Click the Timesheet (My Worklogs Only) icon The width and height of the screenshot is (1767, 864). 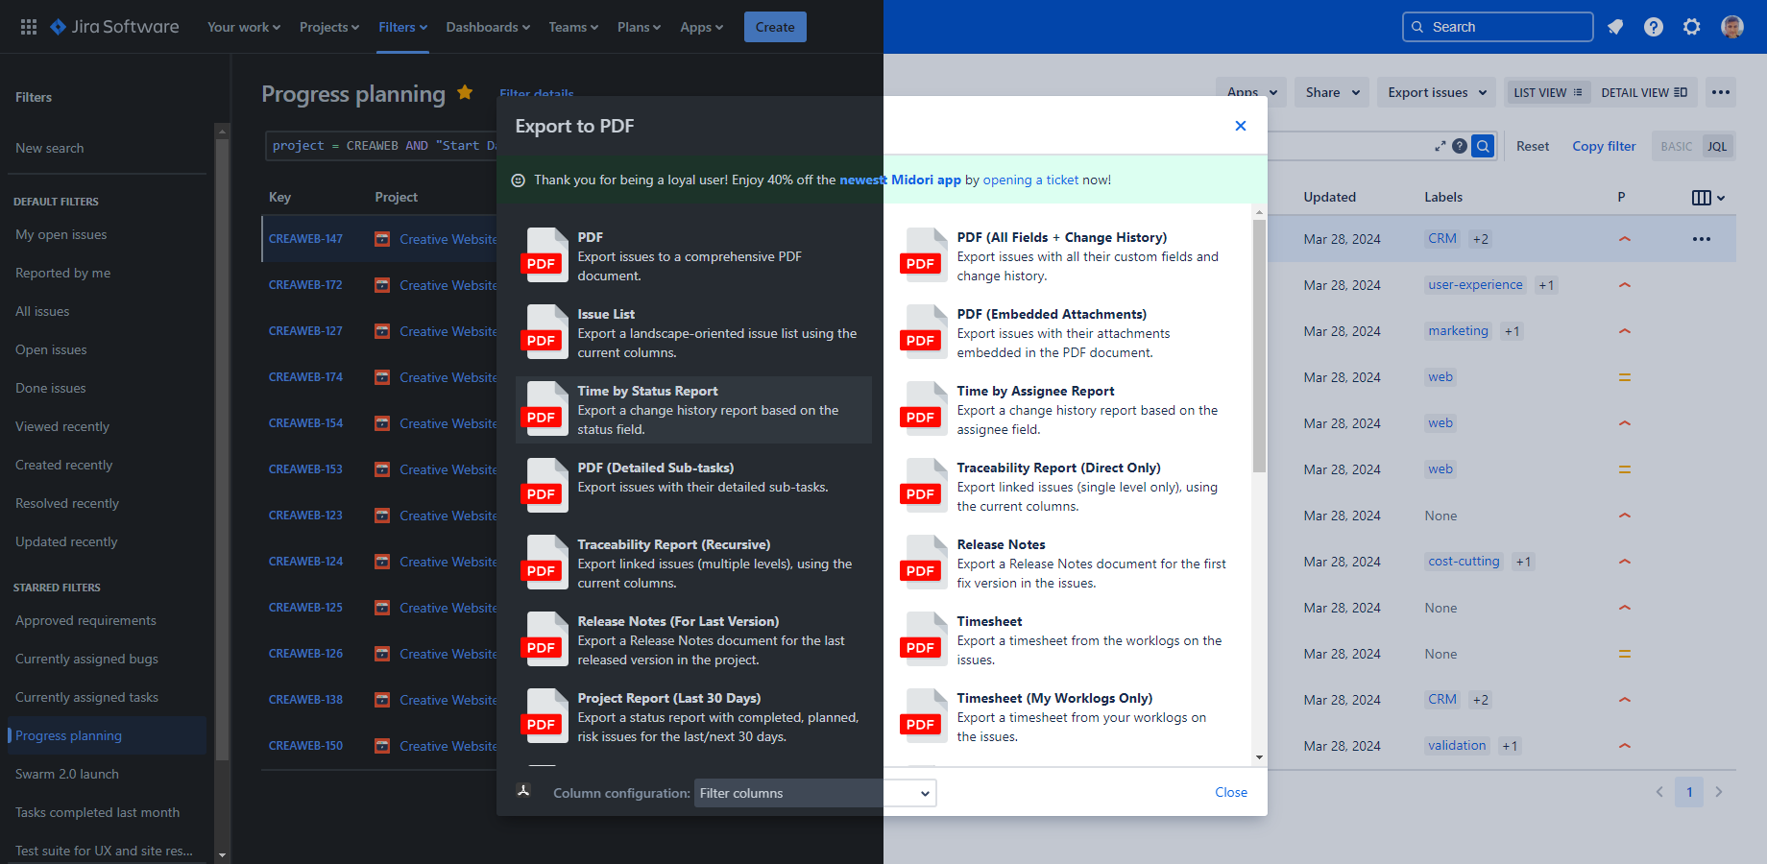click(924, 715)
